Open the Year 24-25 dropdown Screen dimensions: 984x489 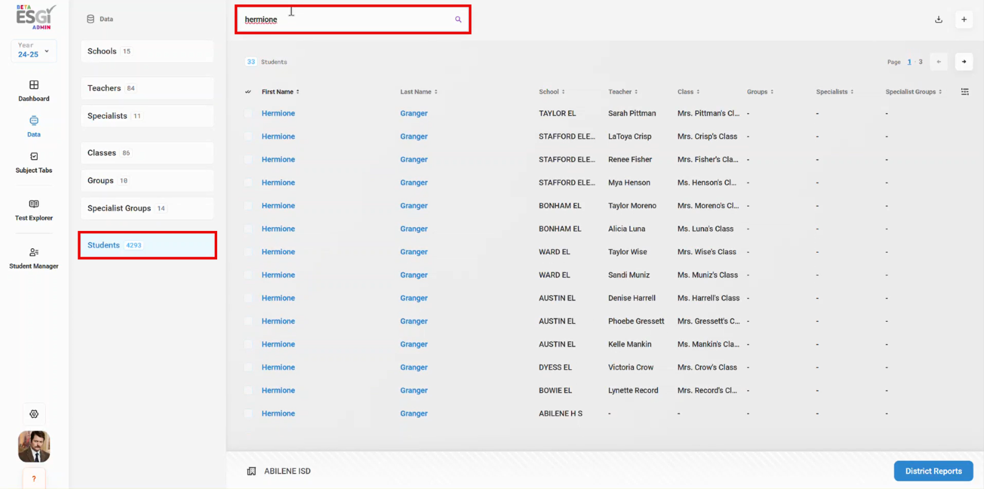[34, 50]
